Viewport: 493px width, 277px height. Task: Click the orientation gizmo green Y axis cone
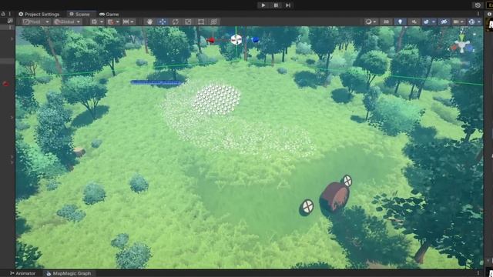[x=462, y=38]
